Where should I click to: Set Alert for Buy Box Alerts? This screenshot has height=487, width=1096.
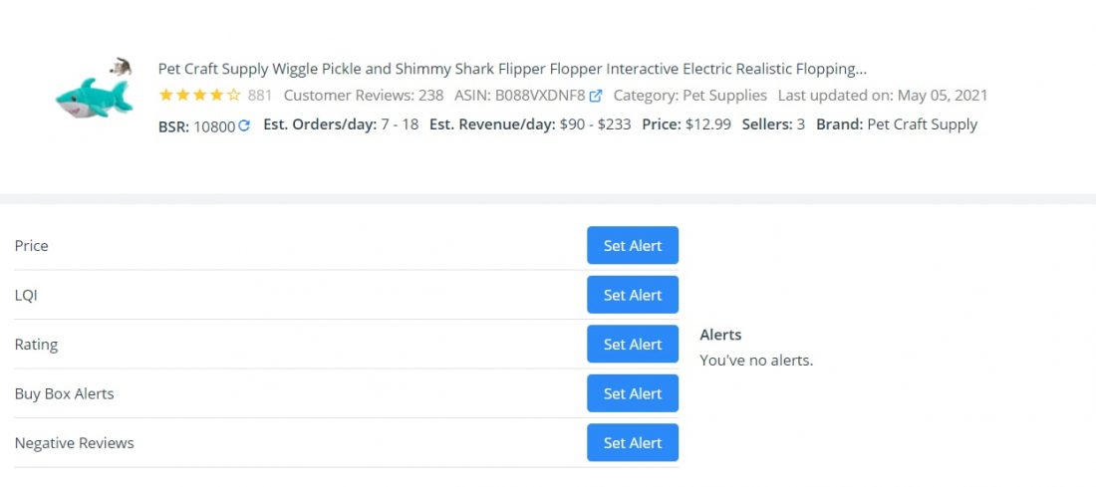[x=633, y=393]
